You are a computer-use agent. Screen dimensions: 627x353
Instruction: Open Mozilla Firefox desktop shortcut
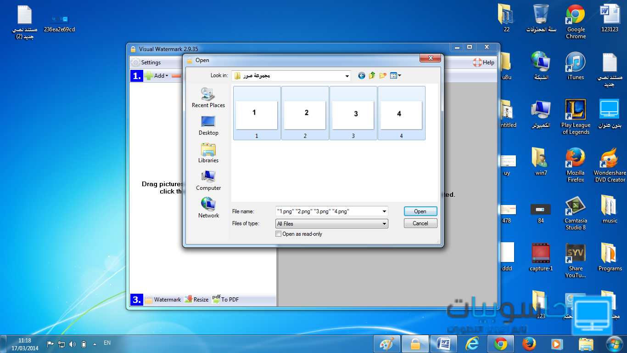pyautogui.click(x=576, y=165)
